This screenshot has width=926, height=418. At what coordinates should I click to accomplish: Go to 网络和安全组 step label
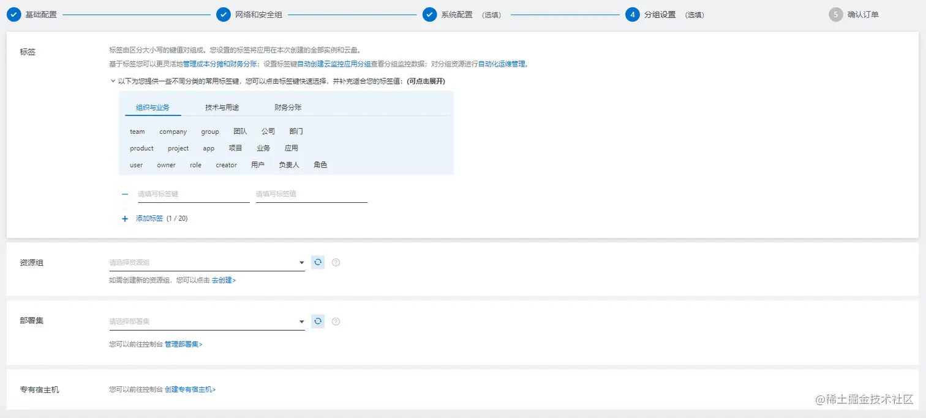pyautogui.click(x=258, y=14)
